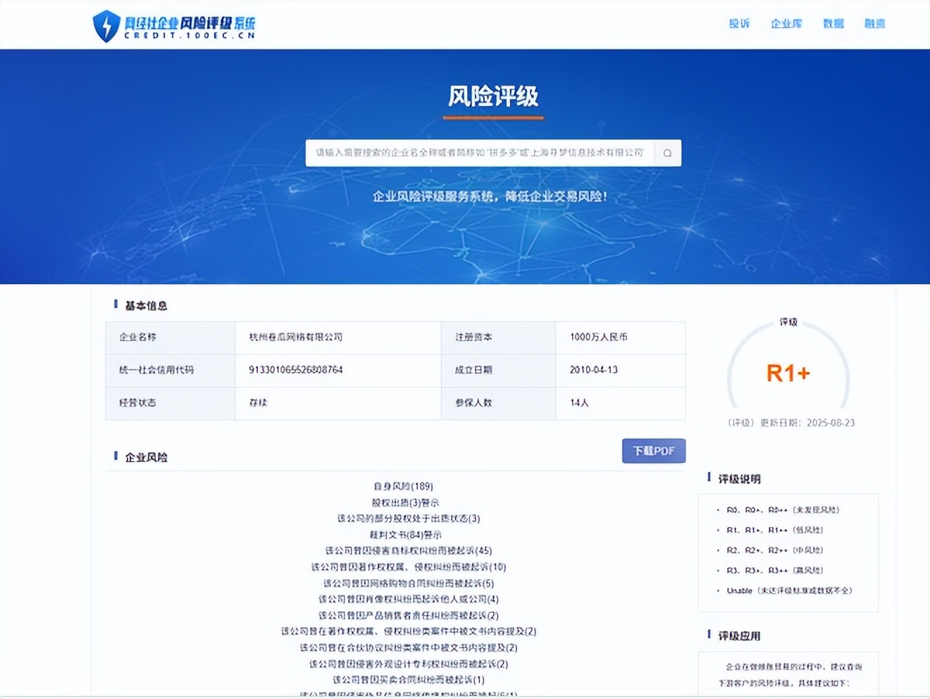
Task: Click the R0 no-risk legend line
Action: click(x=783, y=509)
